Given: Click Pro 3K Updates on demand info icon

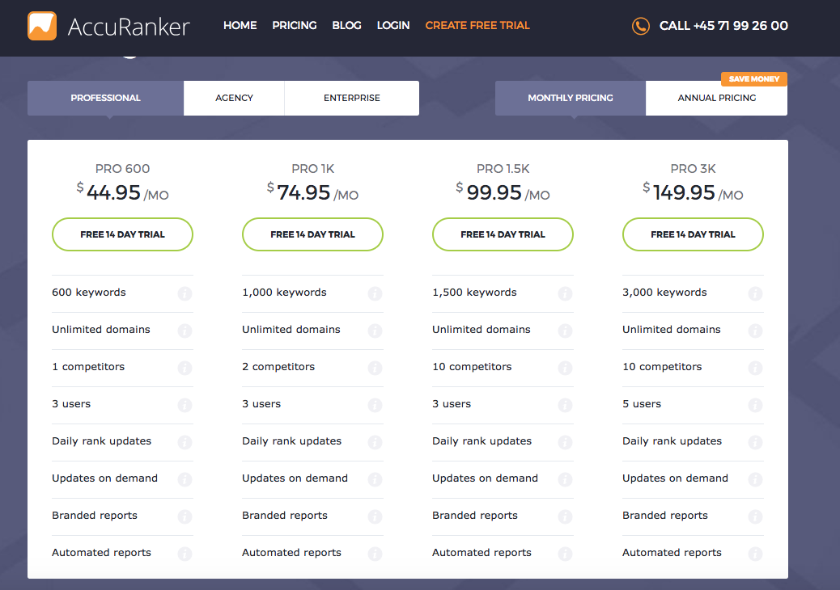Looking at the screenshot, I should [x=755, y=479].
